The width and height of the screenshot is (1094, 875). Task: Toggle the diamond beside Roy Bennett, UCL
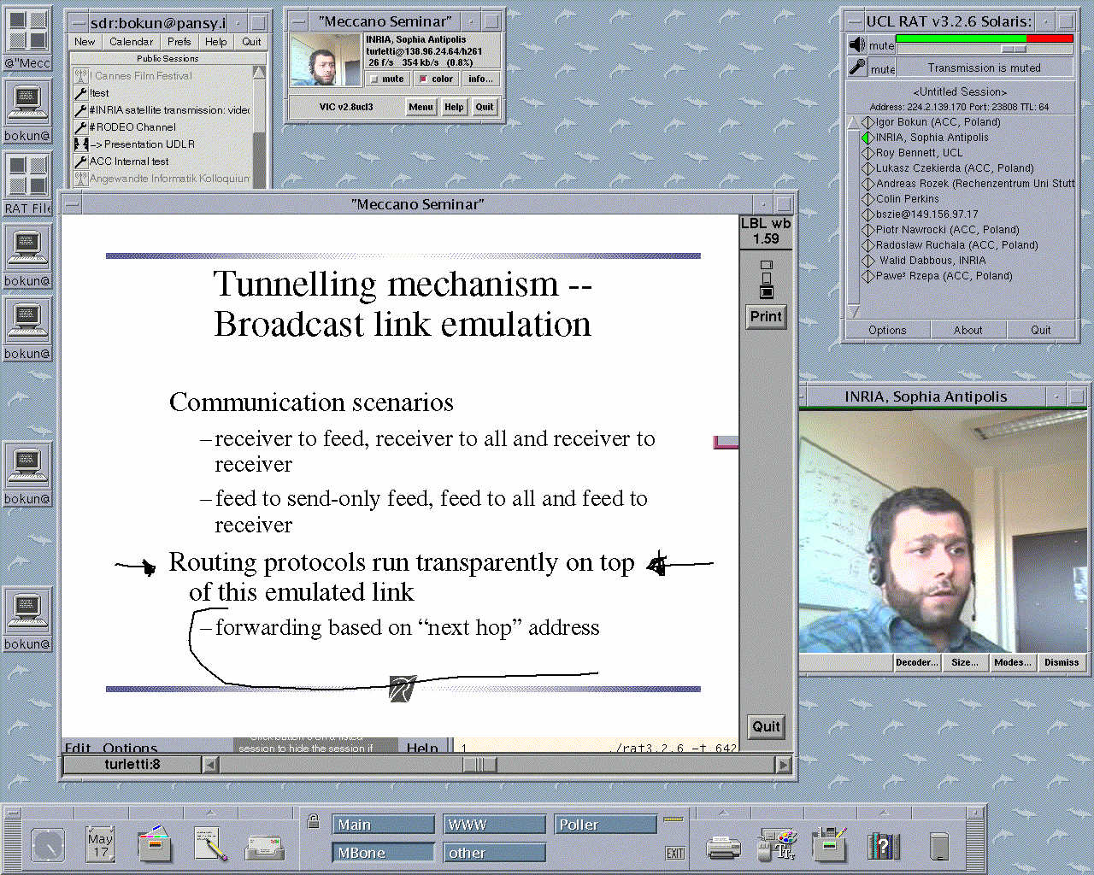click(868, 153)
